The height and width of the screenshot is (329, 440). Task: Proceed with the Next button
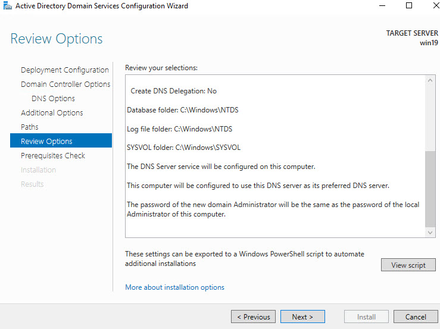(x=302, y=317)
